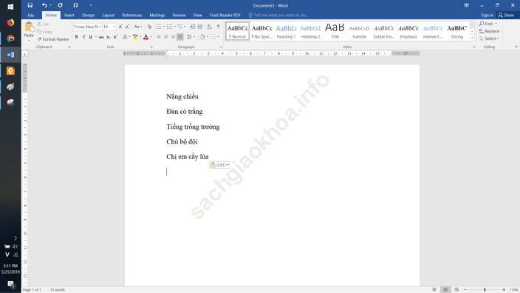Toggle Show/Hide paragraph marks
The width and height of the screenshot is (520, 293).
point(218,27)
